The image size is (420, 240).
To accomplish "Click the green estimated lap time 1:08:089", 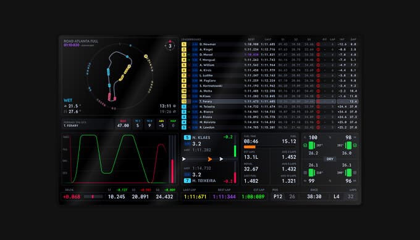I will coord(253,197).
